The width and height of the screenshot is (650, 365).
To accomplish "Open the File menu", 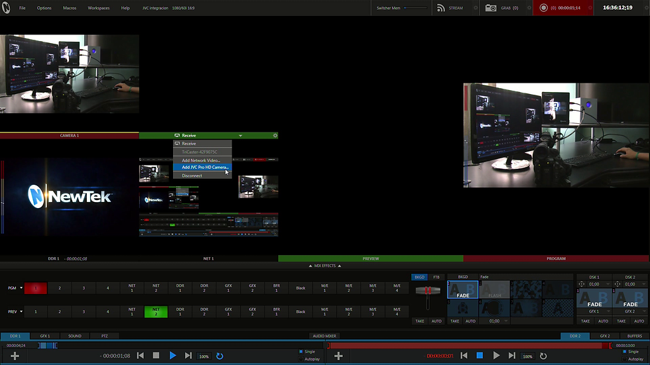I will pyautogui.click(x=22, y=8).
